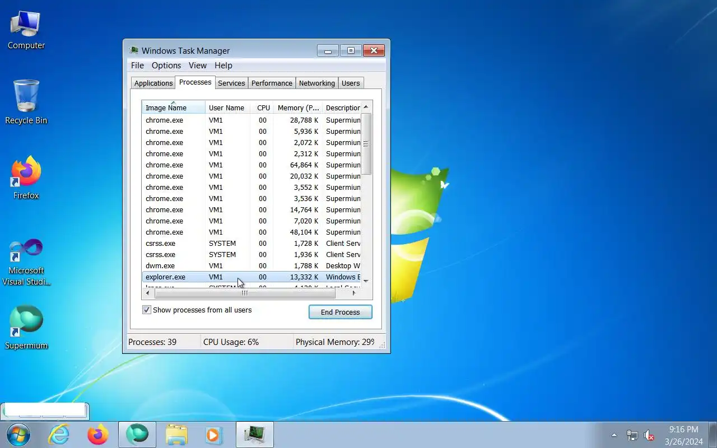Select the chrome.exe row using 28,788 K
The width and height of the screenshot is (717, 448).
coord(252,120)
